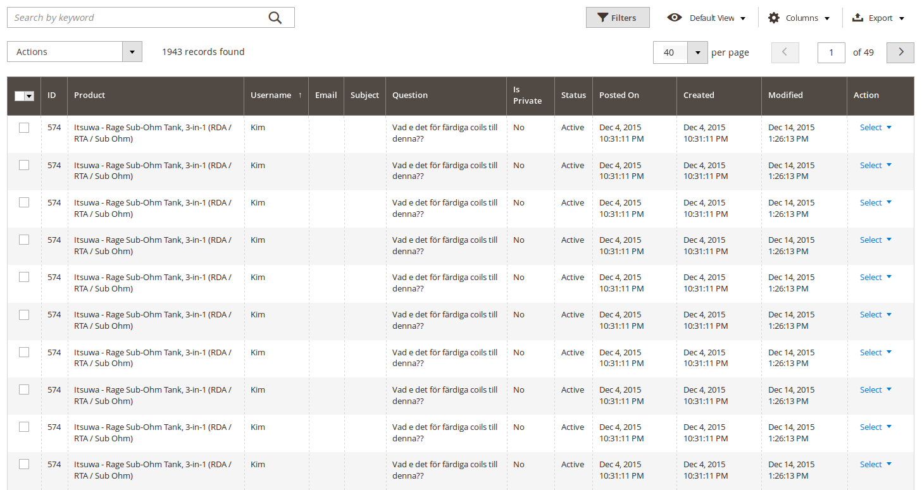Screen dimensions: 922x490
Task: Sort by the Email column header
Action: pos(326,95)
